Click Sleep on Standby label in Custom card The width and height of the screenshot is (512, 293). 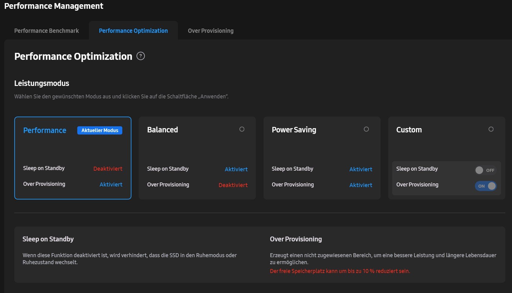point(417,169)
